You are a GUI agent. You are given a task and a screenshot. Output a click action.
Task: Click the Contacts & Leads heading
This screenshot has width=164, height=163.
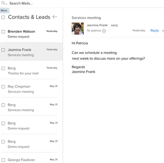click(x=29, y=17)
